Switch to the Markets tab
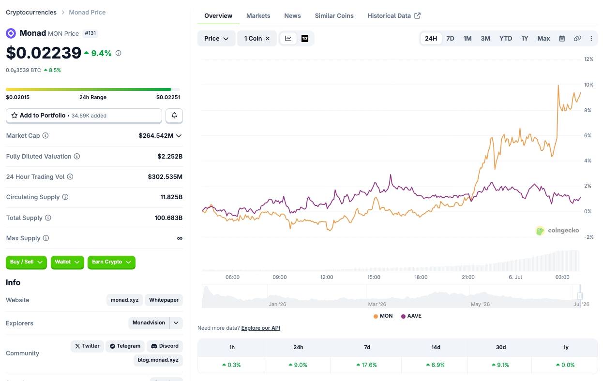Screen dimensions: 603x381 [x=258, y=16]
